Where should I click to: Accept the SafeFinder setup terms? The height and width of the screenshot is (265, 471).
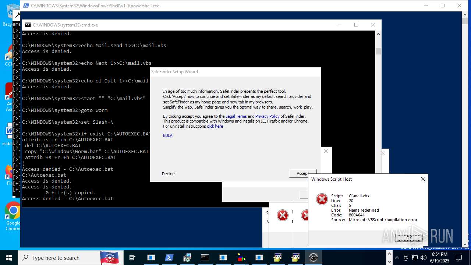(x=303, y=173)
